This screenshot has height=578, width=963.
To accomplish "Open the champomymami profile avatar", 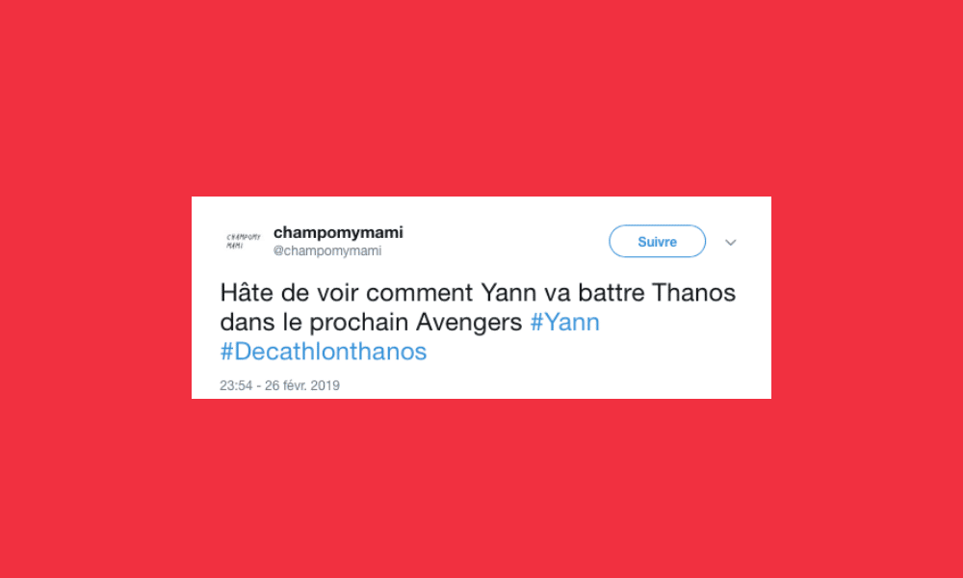I will (x=244, y=241).
